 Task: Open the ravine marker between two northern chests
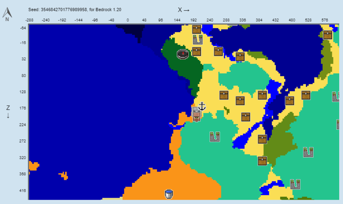(x=198, y=40)
